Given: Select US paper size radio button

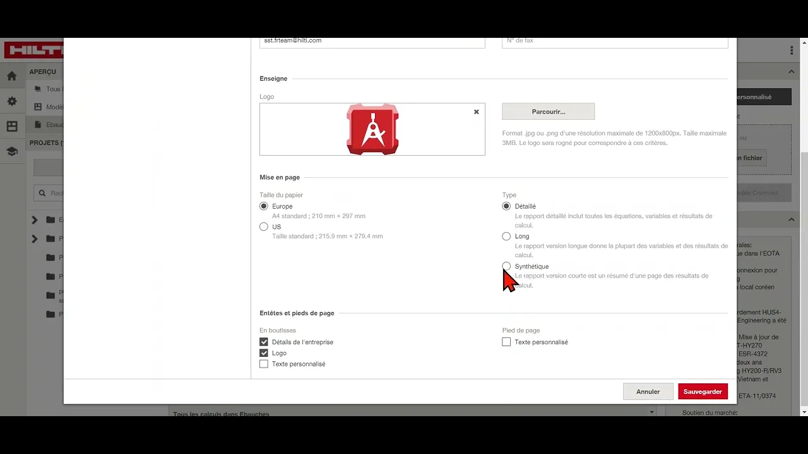Looking at the screenshot, I should click(264, 226).
